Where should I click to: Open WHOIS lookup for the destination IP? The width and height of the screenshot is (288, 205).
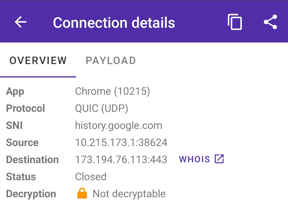(x=201, y=159)
